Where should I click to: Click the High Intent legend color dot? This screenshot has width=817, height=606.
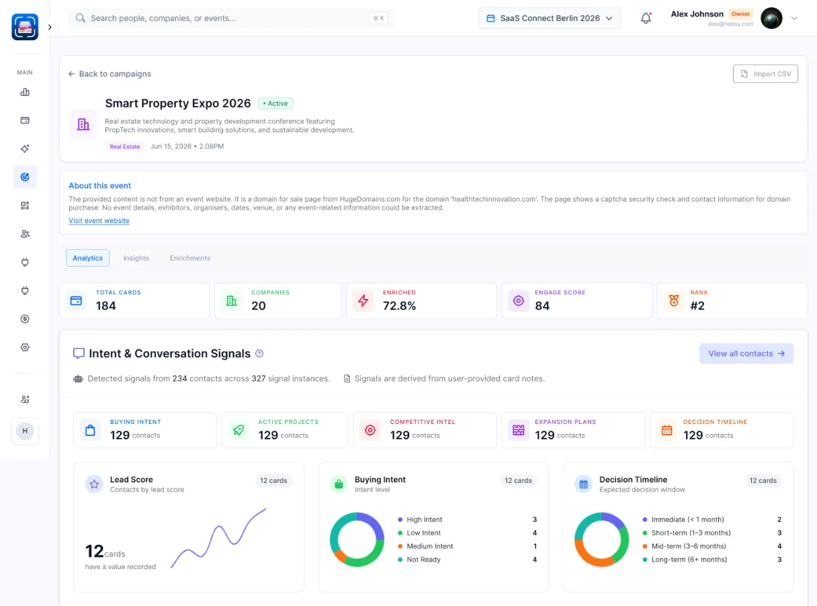tap(400, 519)
